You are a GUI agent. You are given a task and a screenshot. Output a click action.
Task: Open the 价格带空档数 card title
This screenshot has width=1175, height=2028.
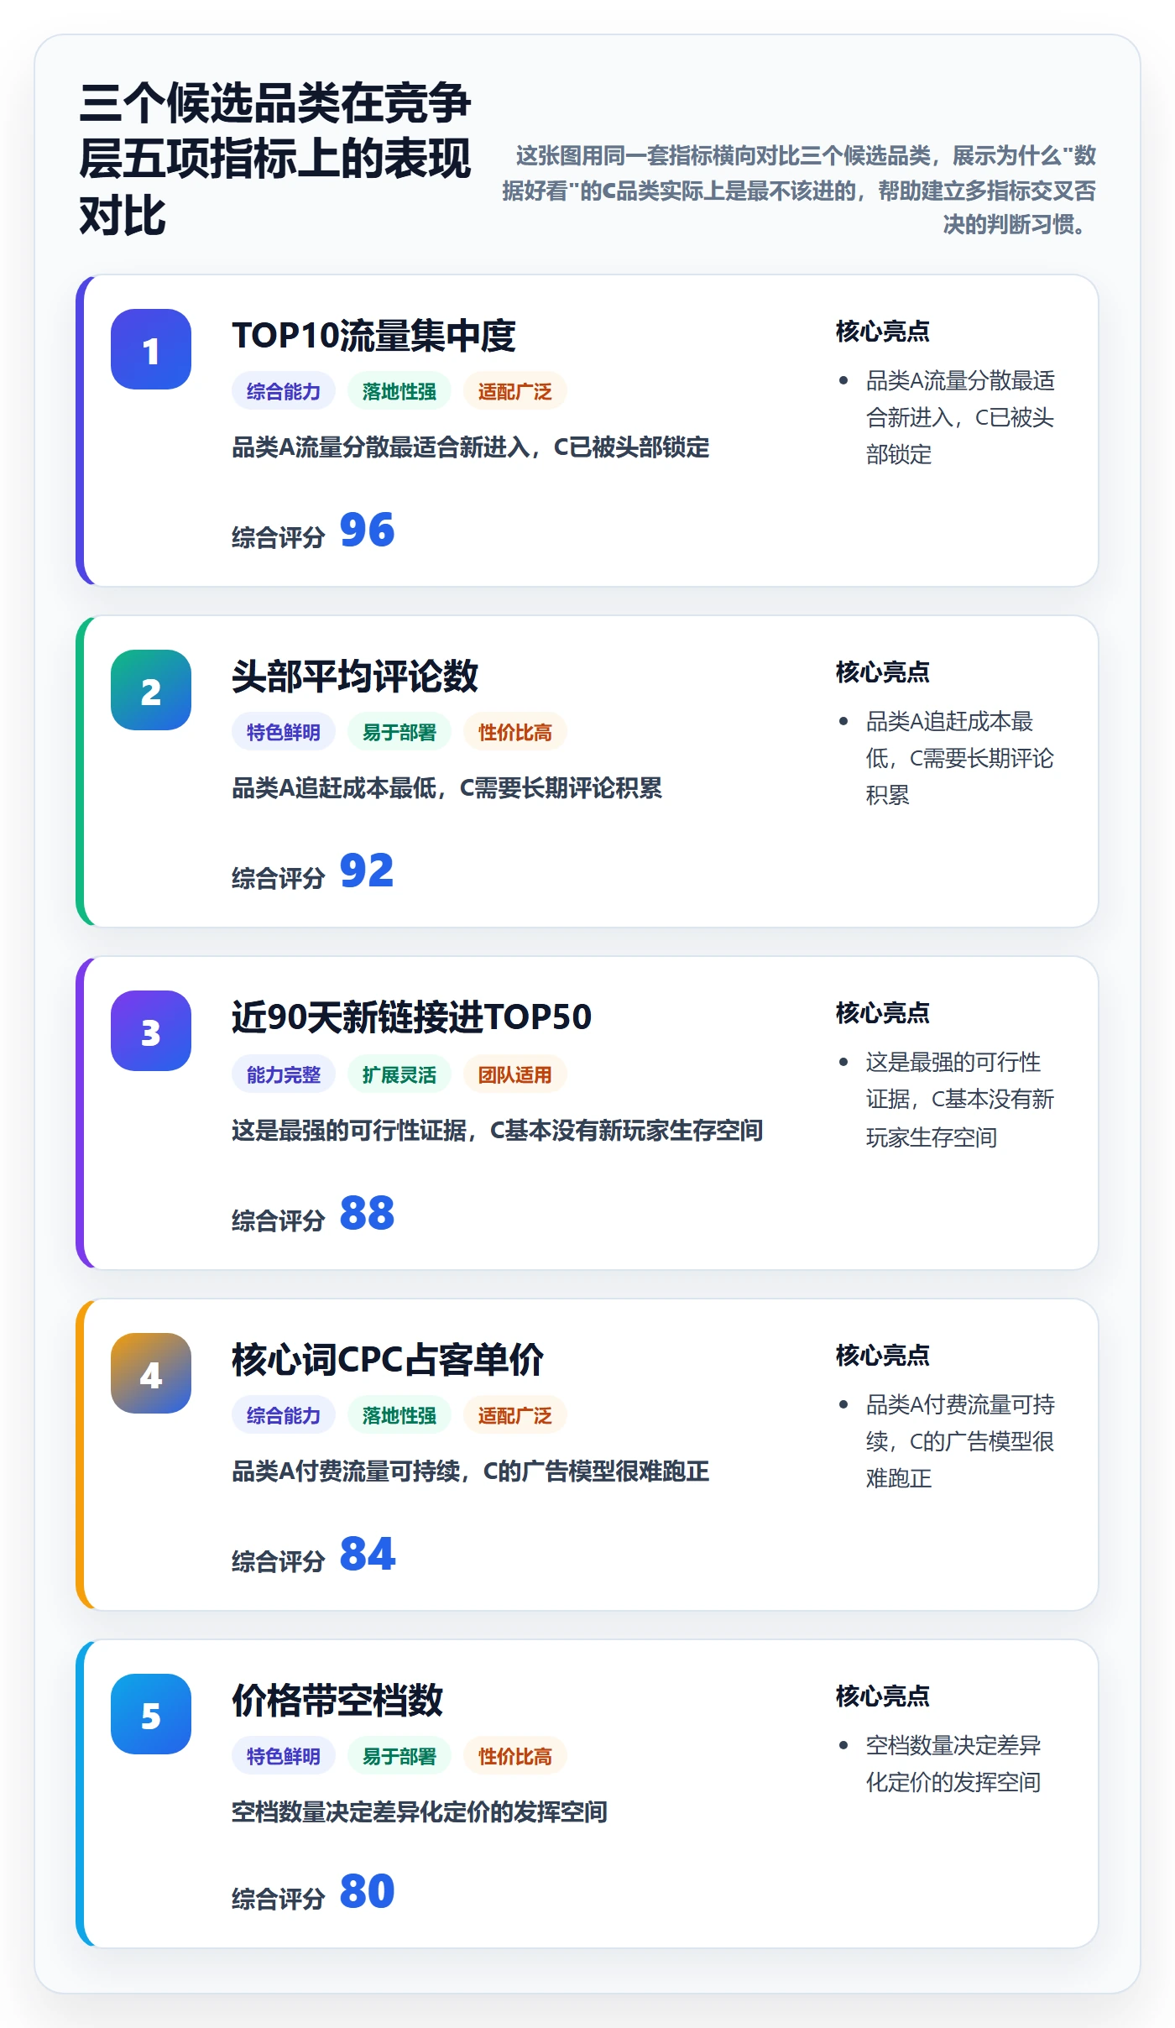[x=337, y=1701]
